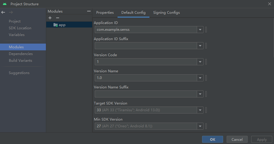The width and height of the screenshot is (274, 144).
Task: Go to SDK Location section
Action: click(x=20, y=28)
